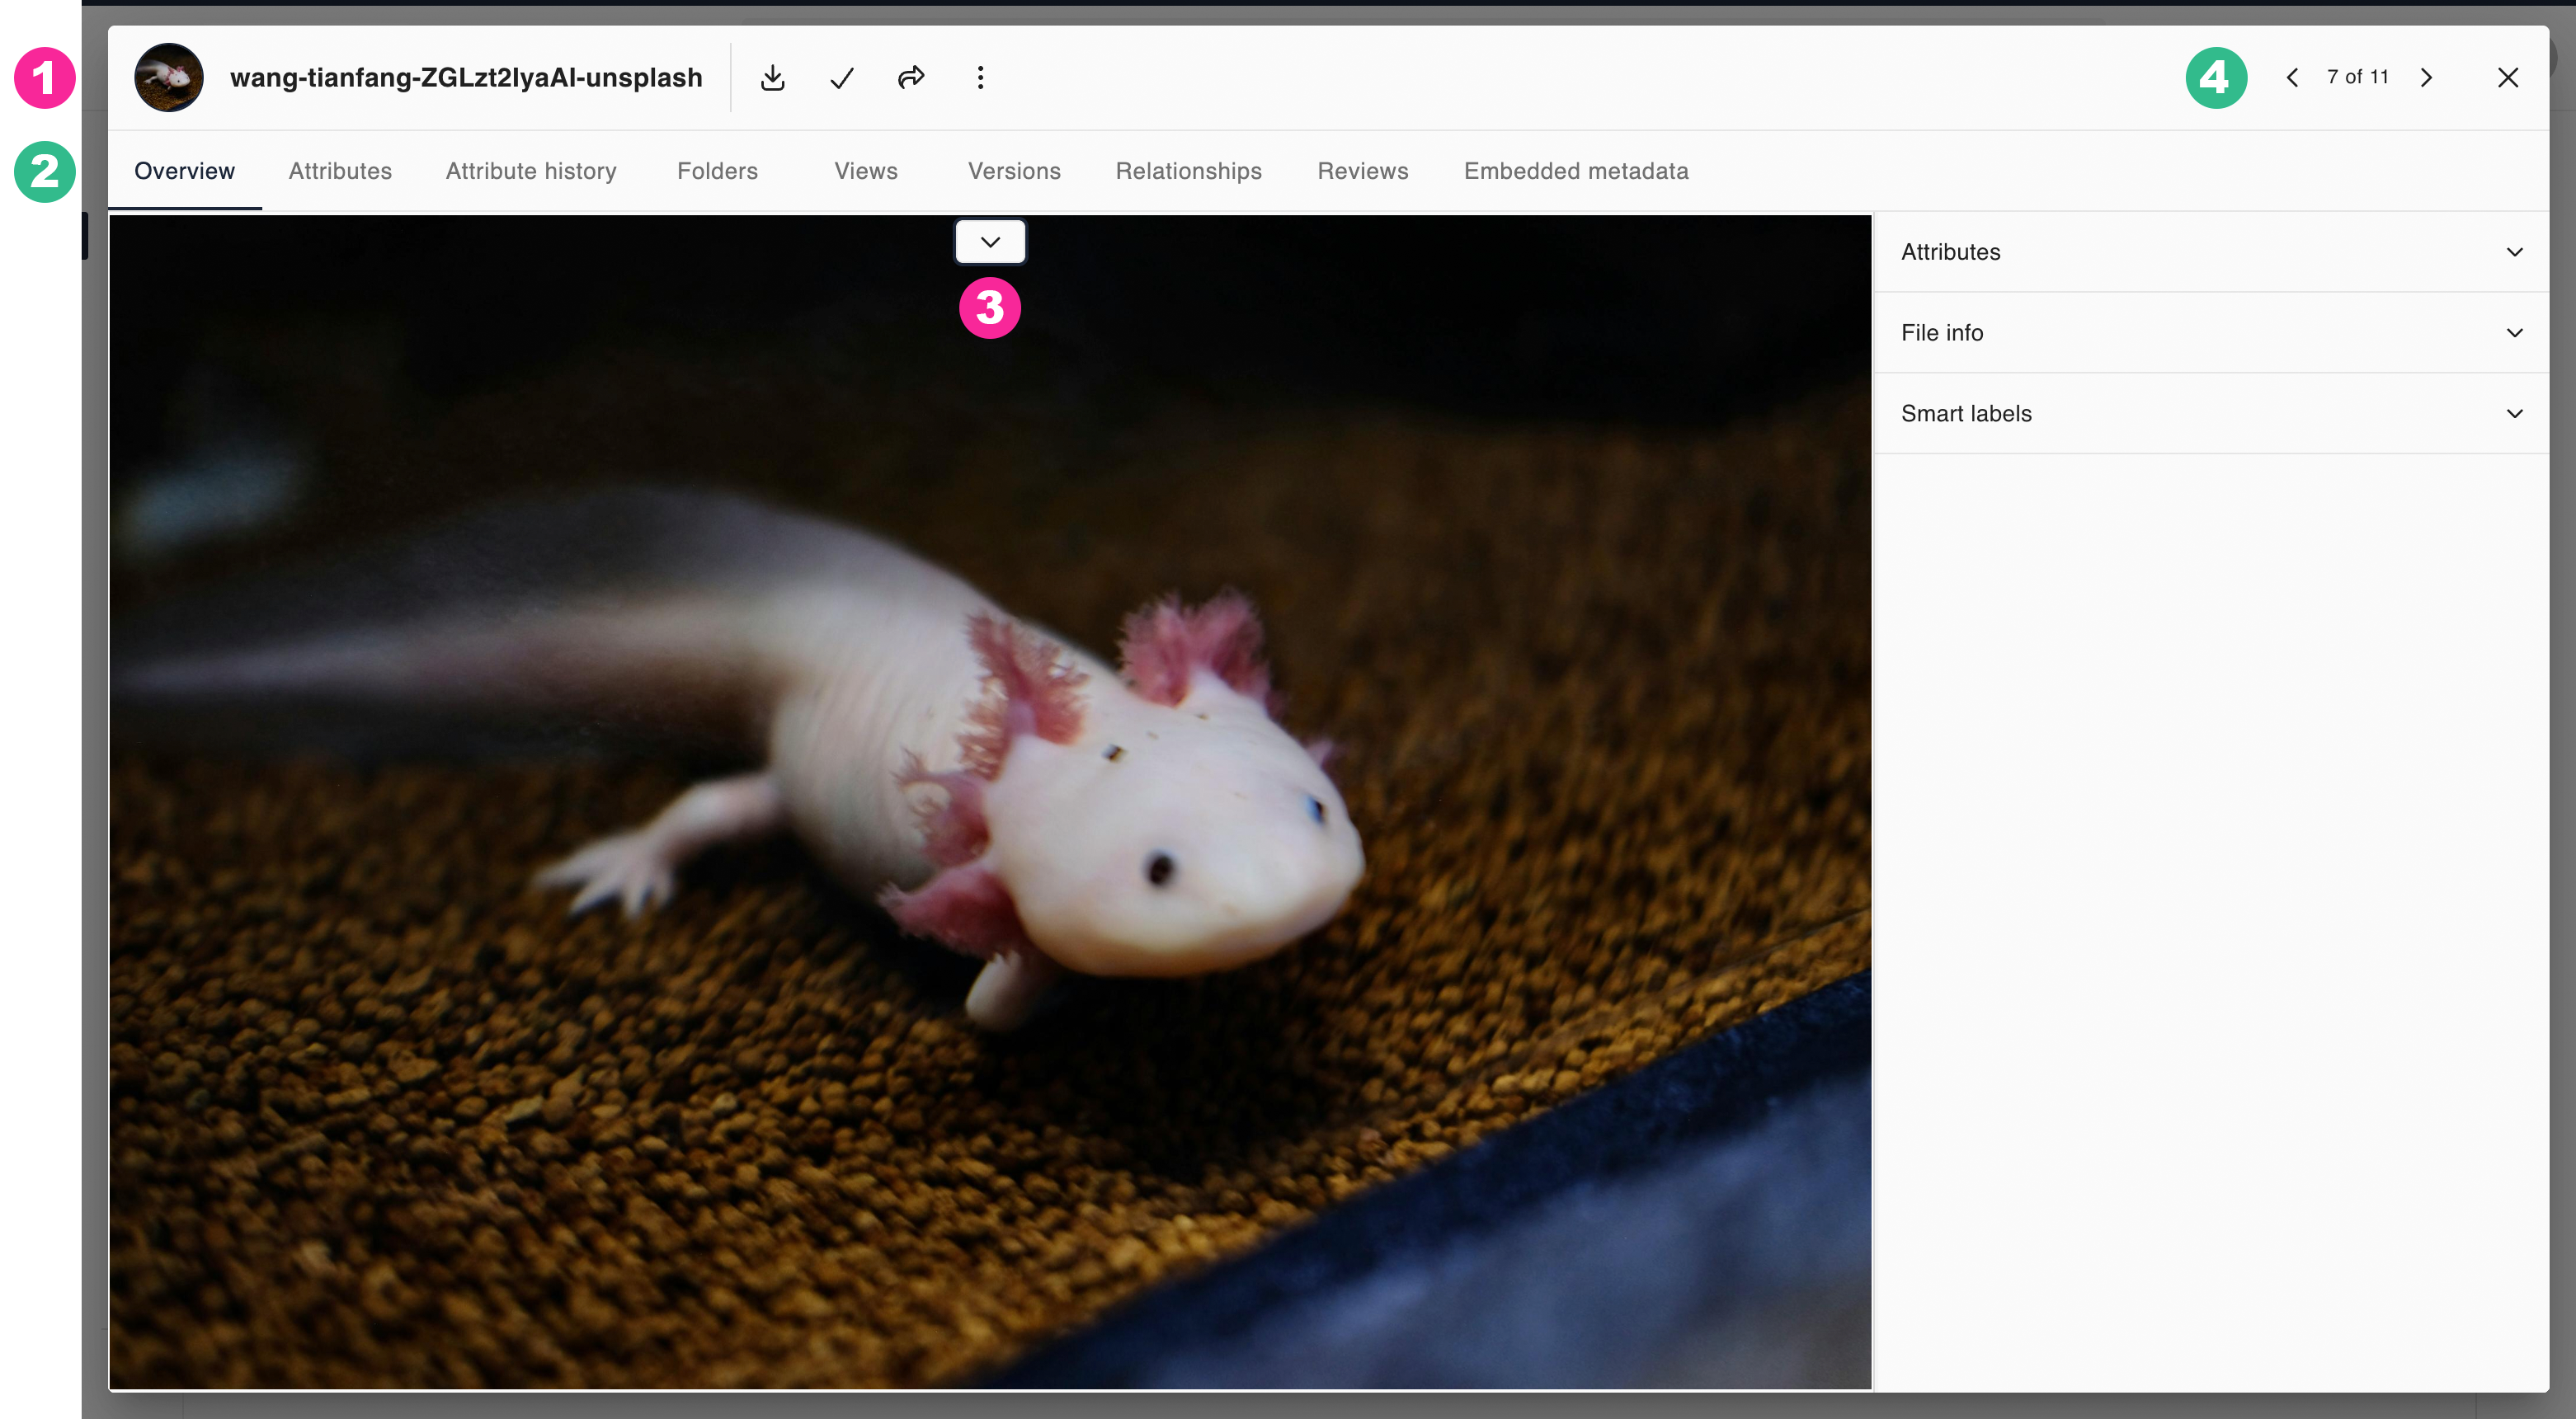
Task: Share the asset using the arrow icon
Action: coord(911,78)
